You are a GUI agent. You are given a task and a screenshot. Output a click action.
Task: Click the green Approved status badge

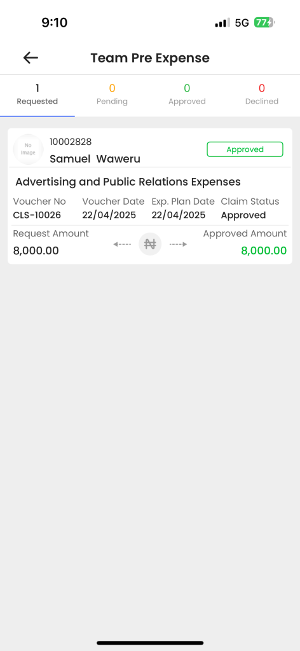coord(245,149)
